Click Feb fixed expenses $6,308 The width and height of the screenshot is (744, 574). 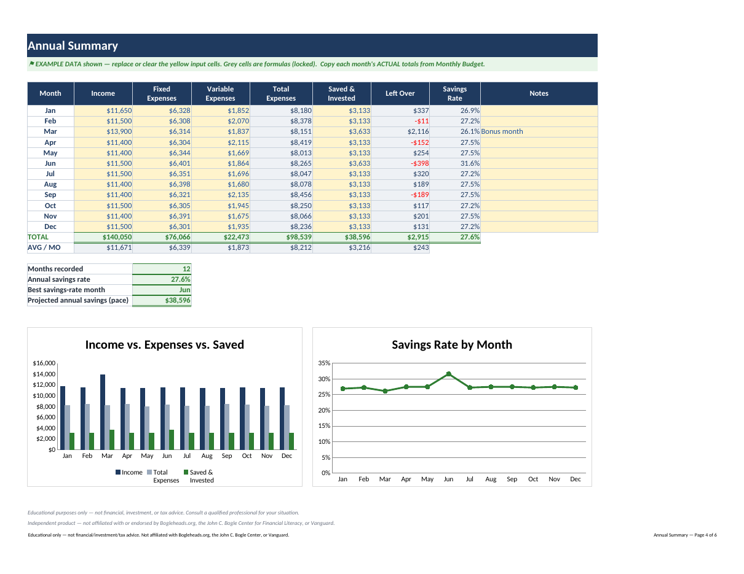click(162, 121)
